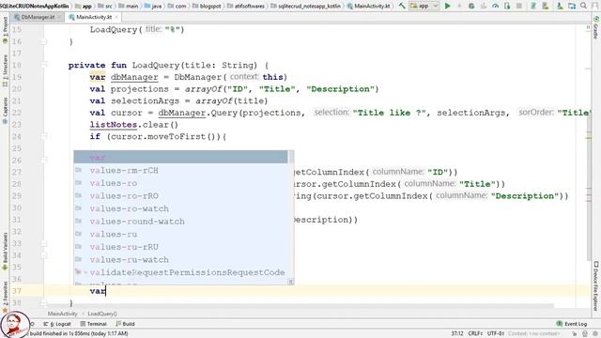Click the Sync Project with Gradle icon
The width and height of the screenshot is (601, 338).
(x=533, y=6)
